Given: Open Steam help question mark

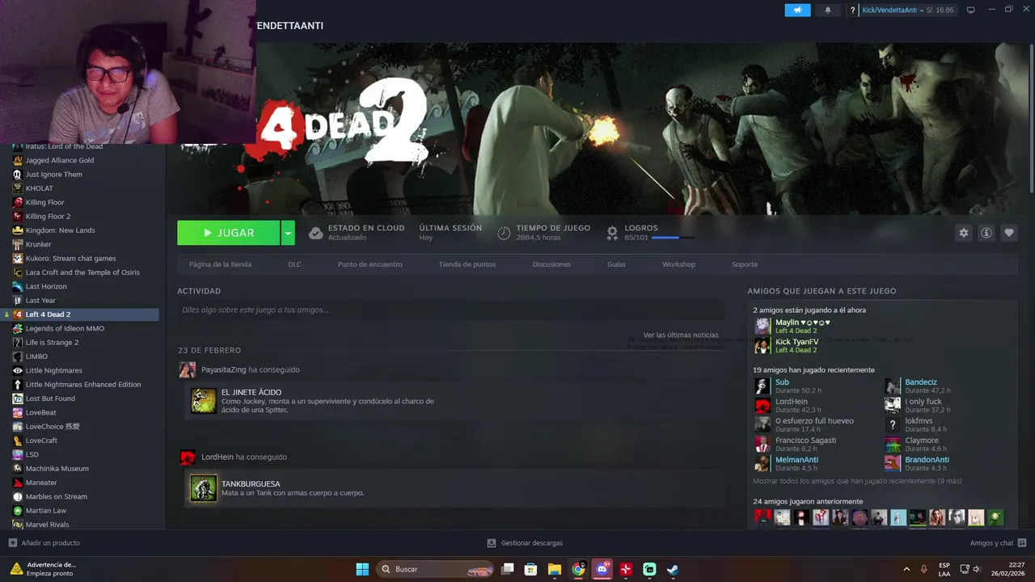Looking at the screenshot, I should (852, 11).
